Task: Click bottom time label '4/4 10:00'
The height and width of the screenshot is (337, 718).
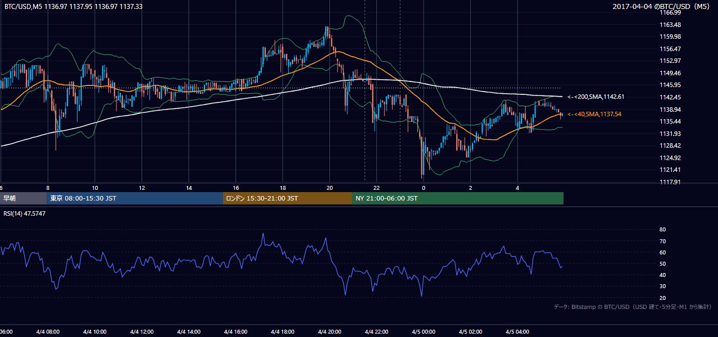Action: (x=95, y=332)
